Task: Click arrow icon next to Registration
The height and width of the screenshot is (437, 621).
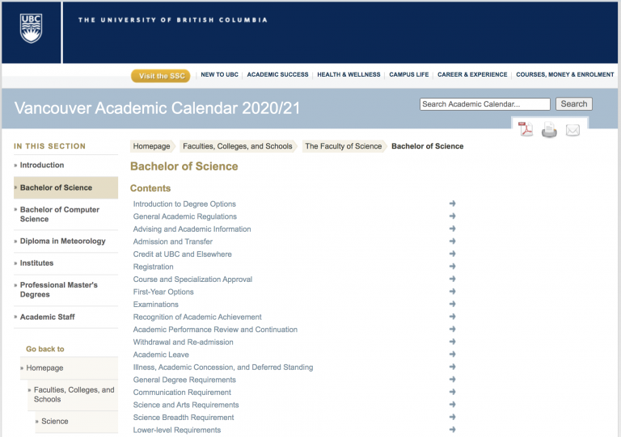Action: (453, 267)
